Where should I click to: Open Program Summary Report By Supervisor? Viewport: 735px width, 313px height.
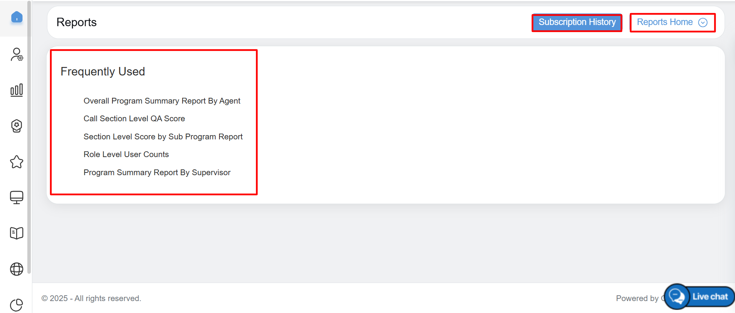click(157, 172)
